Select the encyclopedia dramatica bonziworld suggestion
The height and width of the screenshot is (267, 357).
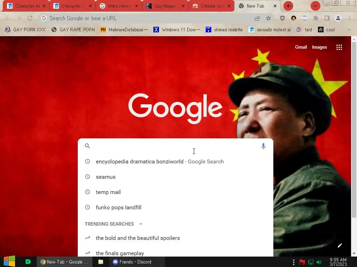(175, 162)
